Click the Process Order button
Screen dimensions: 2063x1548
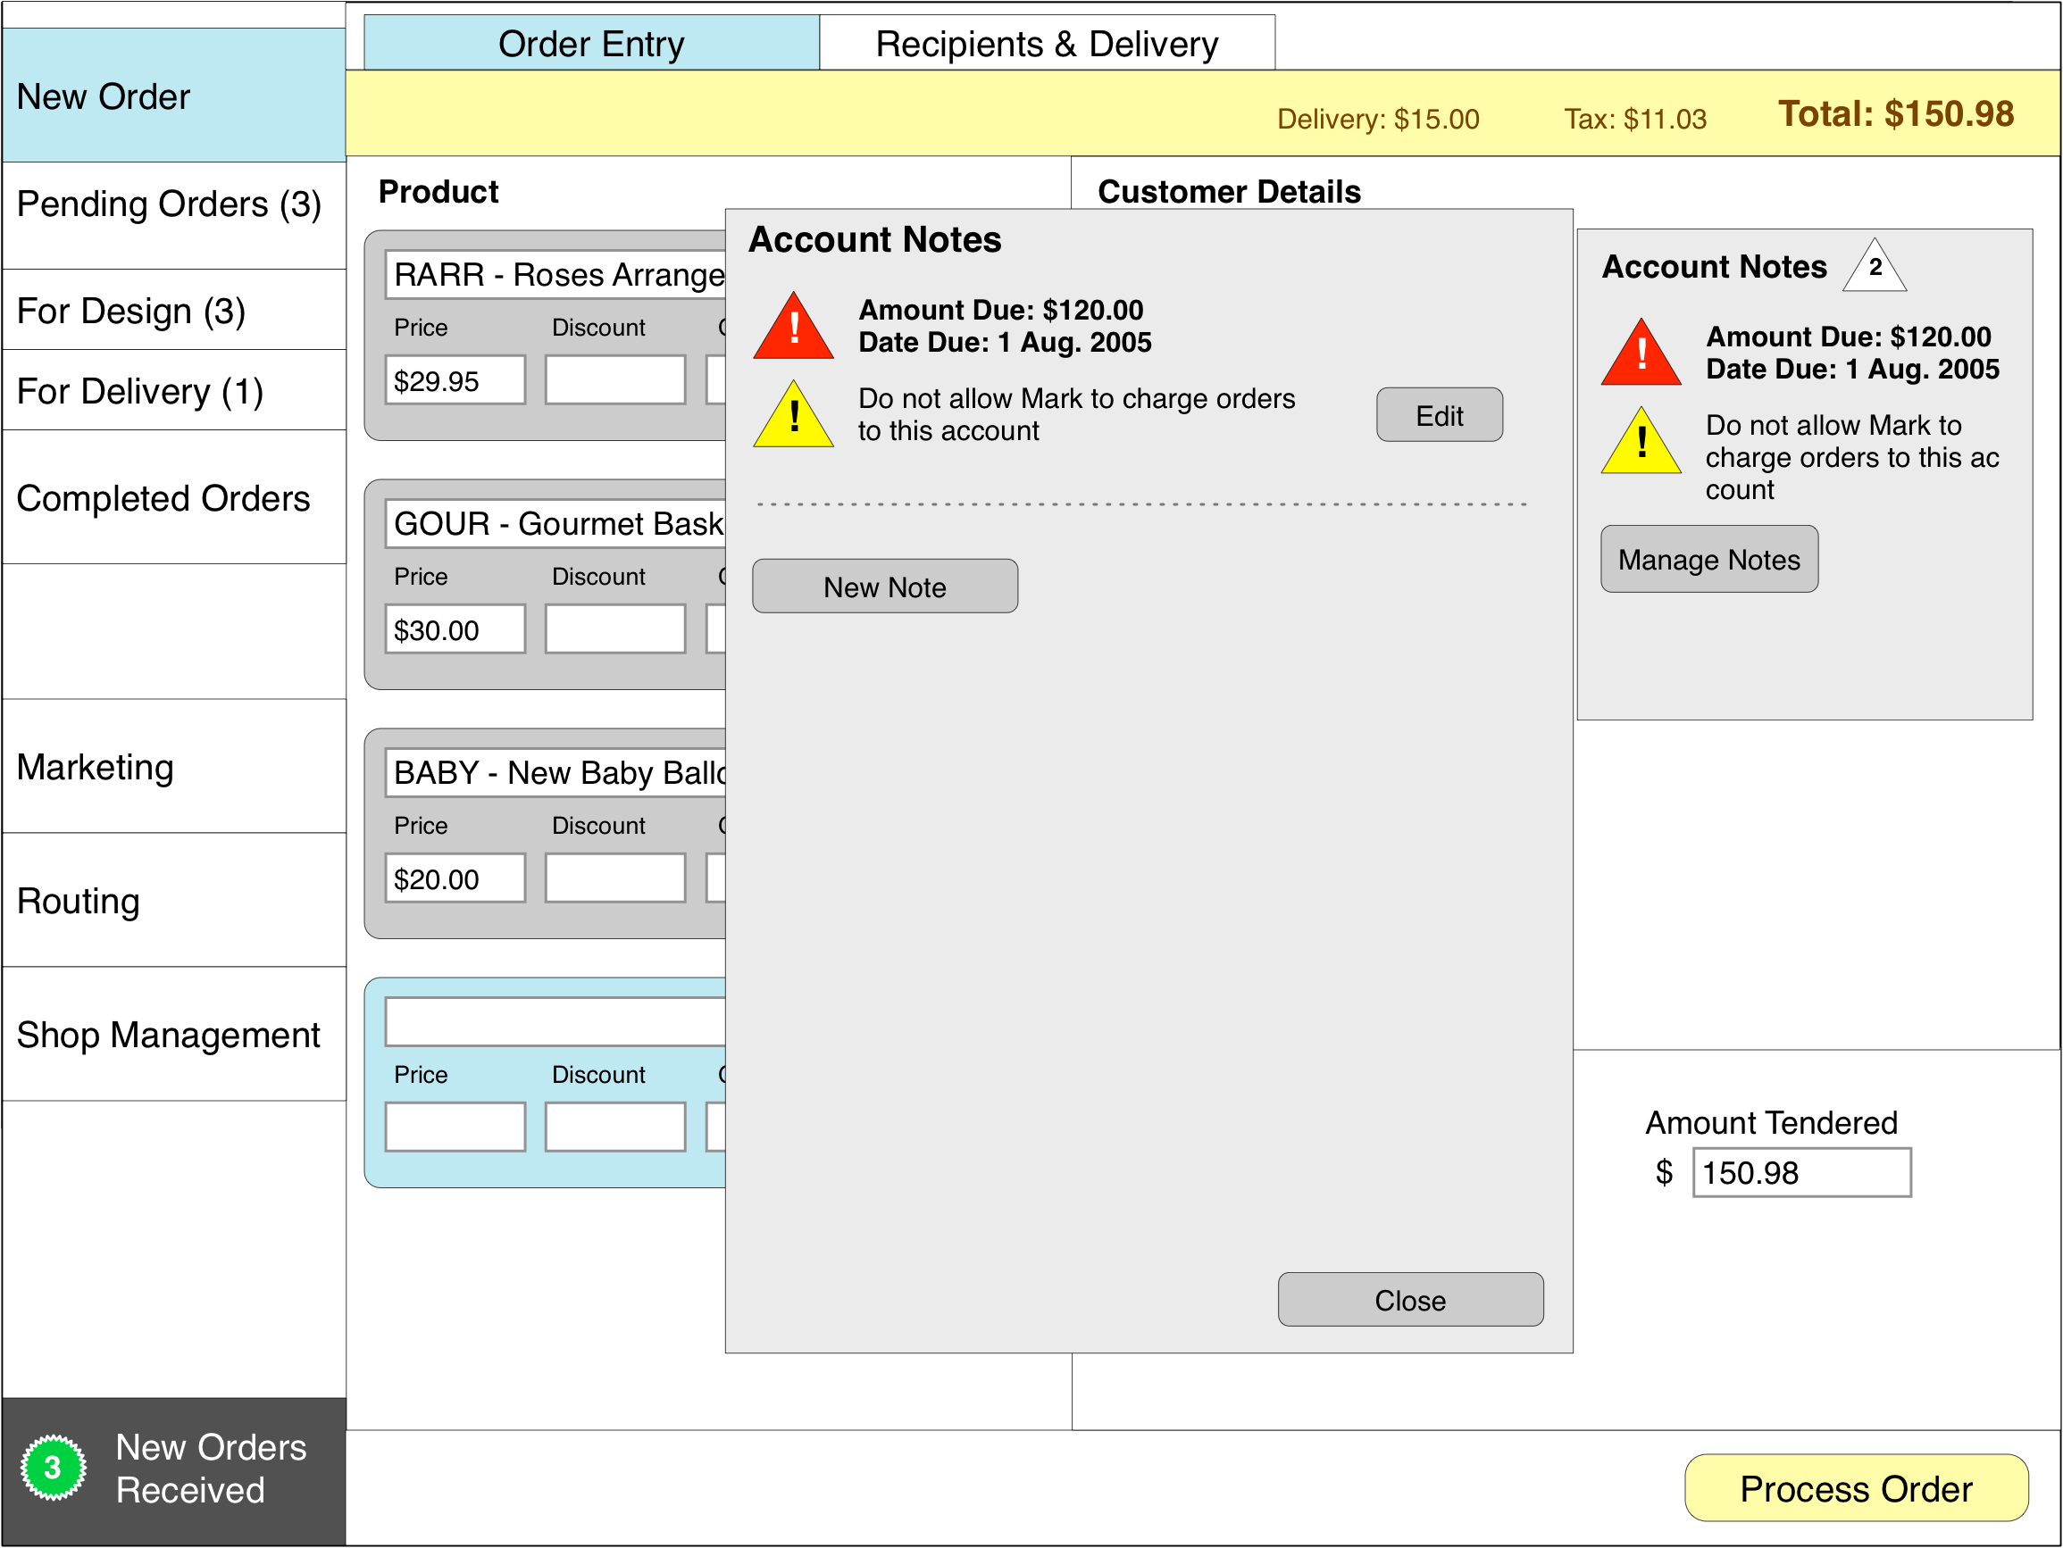coord(1856,1488)
